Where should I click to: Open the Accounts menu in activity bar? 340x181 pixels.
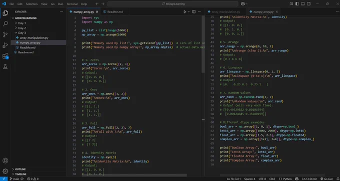tap(5, 161)
